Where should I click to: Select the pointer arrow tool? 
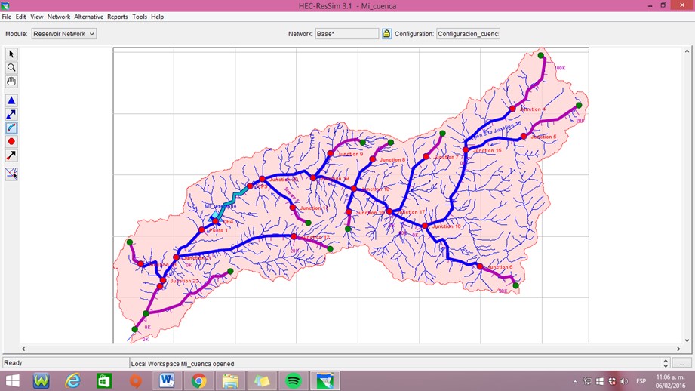pos(11,54)
